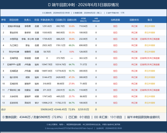The height and width of the screenshot is (133, 167).
Task: Click the 合计 row label
Action: click(x=3, y=110)
